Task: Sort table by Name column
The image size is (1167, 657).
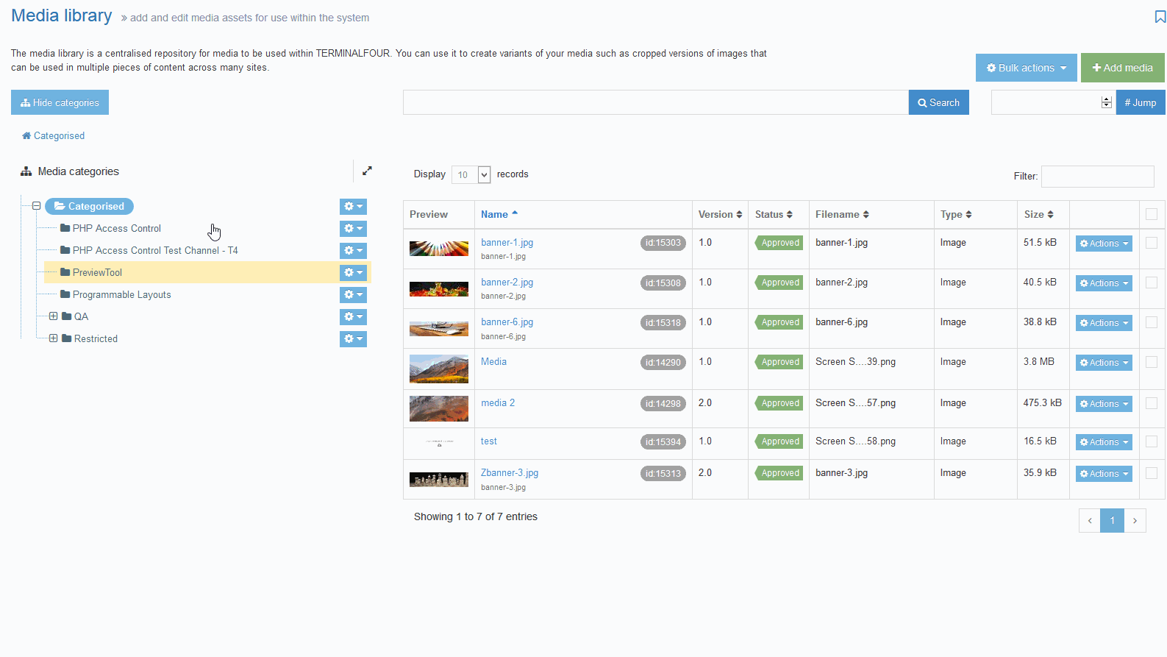Action: pos(583,214)
